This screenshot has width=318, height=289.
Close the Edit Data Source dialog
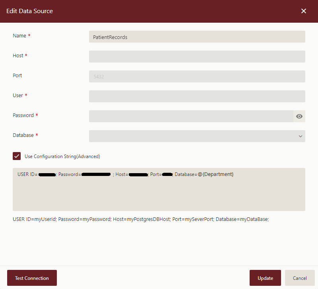coord(304,11)
